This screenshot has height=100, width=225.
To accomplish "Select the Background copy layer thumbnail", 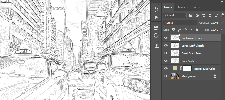I will click(x=175, y=38).
